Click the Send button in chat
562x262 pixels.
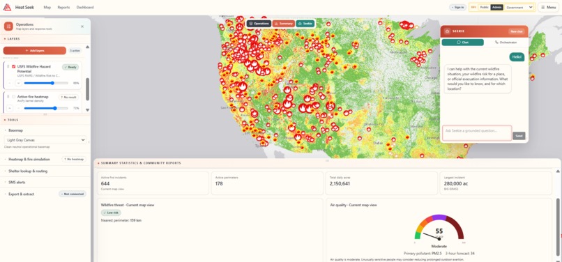coord(519,136)
